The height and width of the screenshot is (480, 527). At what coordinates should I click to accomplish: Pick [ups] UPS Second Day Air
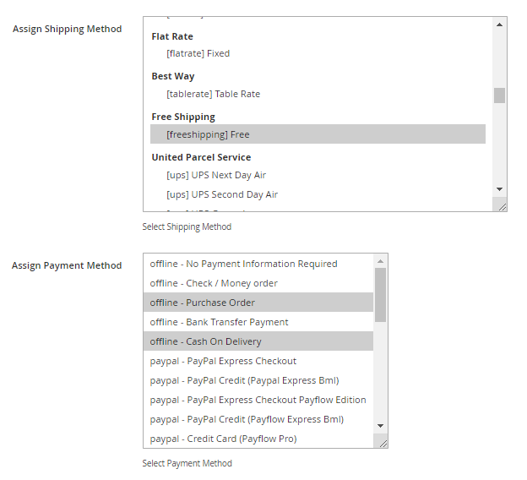coord(222,194)
